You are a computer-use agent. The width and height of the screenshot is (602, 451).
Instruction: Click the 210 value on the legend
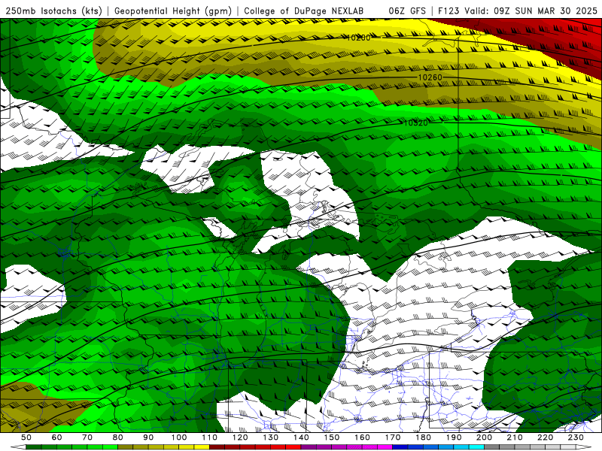[515, 437]
